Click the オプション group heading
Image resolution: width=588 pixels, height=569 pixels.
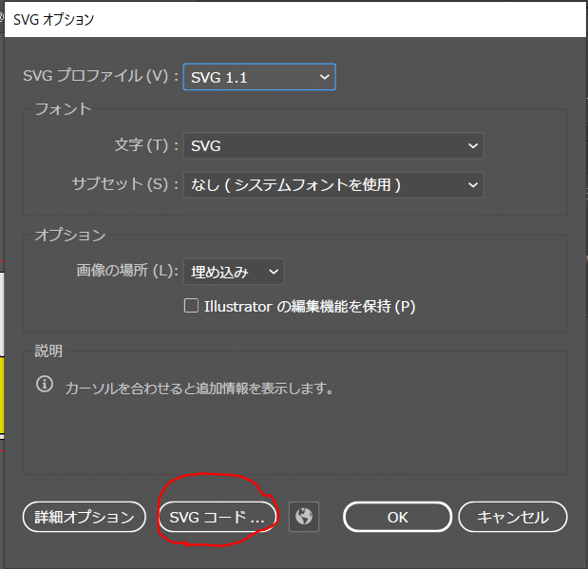click(x=70, y=236)
